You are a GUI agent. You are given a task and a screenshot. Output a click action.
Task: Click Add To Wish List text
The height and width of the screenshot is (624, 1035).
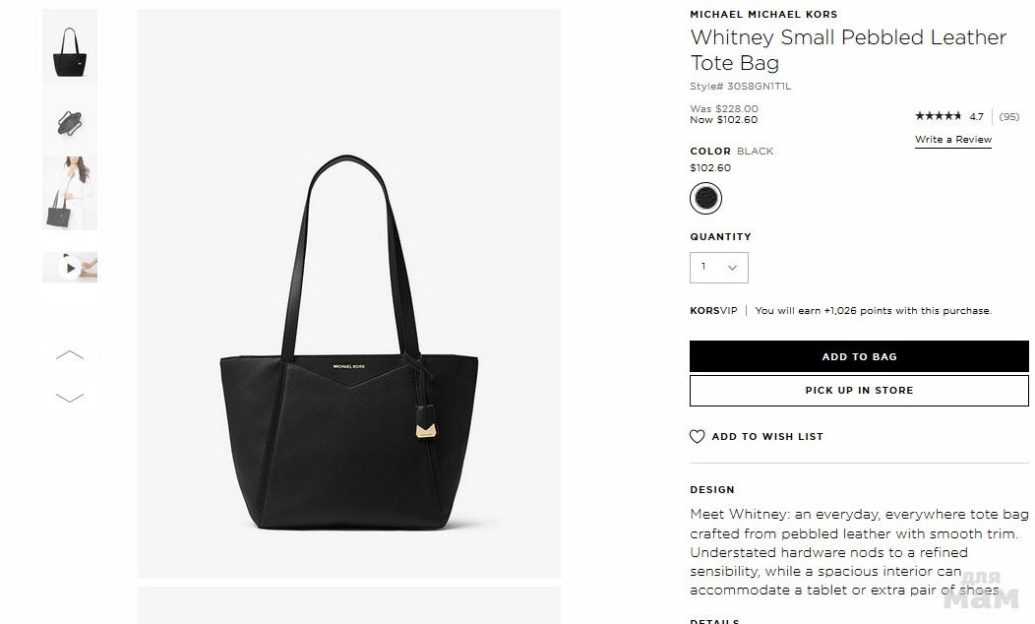coord(767,436)
